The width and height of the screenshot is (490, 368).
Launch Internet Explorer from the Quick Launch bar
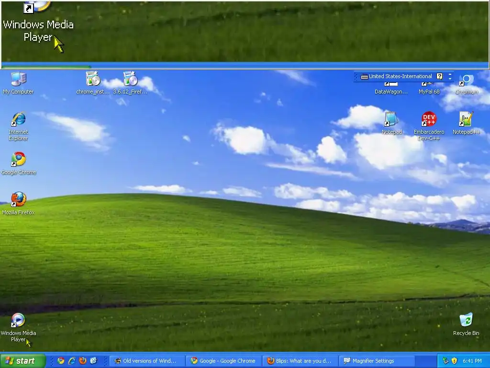pos(72,361)
